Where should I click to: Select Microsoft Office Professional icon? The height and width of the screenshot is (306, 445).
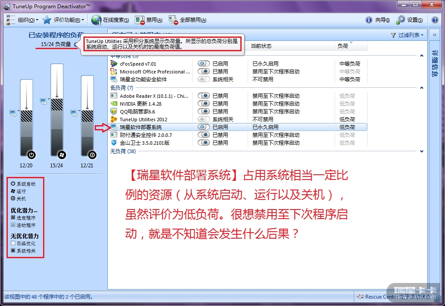pyautogui.click(x=114, y=71)
